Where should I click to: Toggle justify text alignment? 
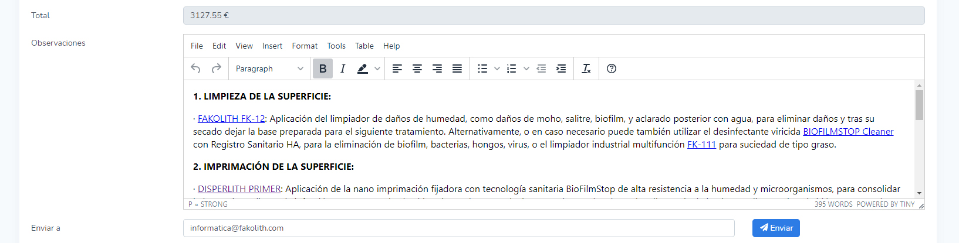[457, 69]
